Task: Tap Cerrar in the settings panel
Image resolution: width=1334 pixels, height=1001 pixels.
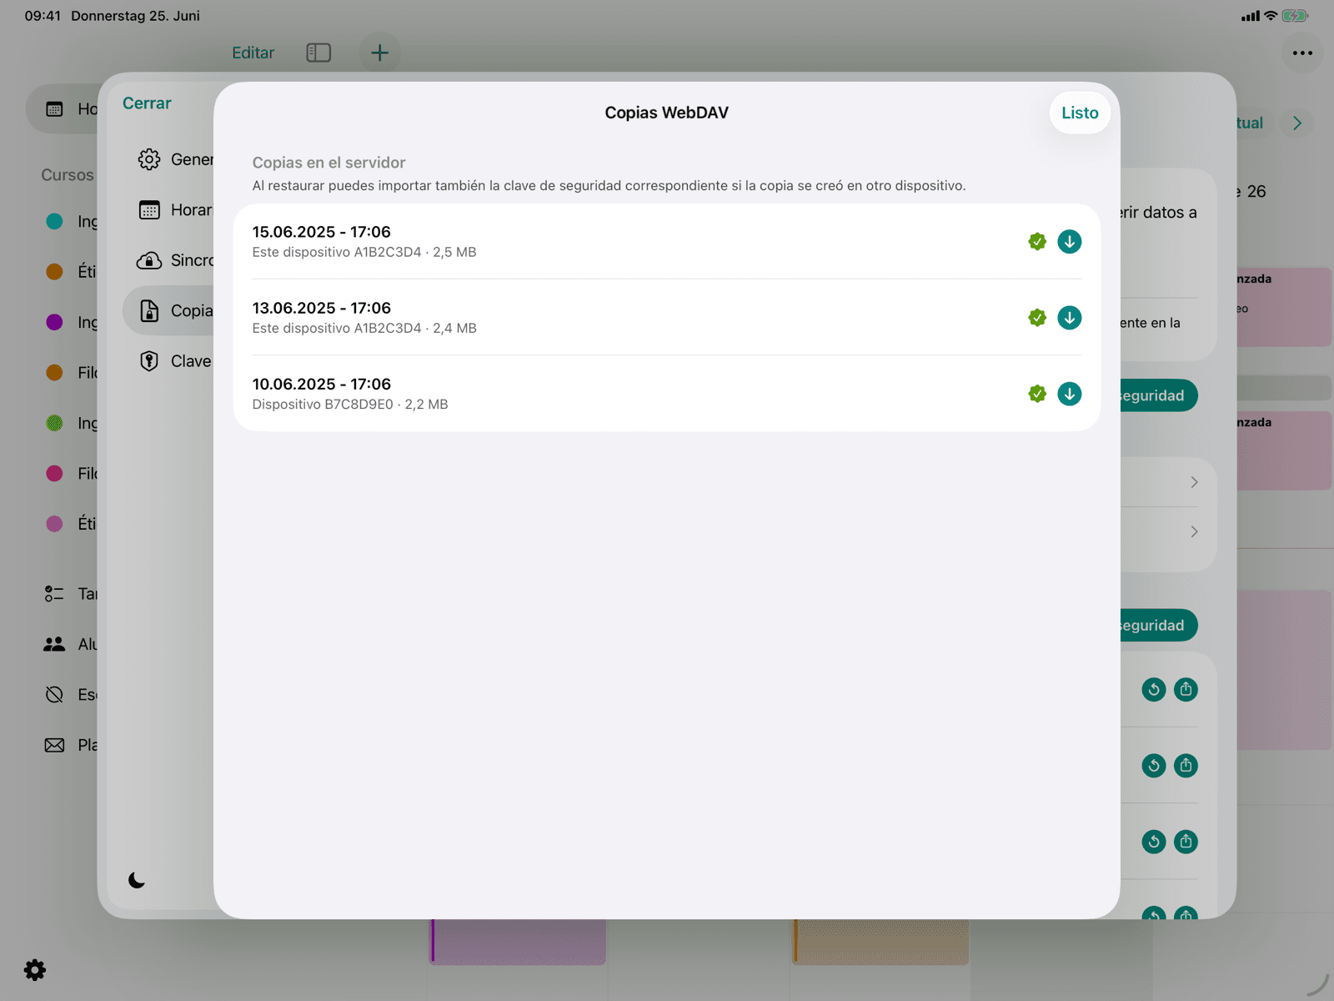Action: coord(147,103)
